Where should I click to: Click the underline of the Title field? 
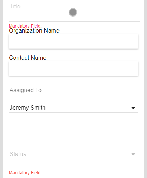coord(74,21)
